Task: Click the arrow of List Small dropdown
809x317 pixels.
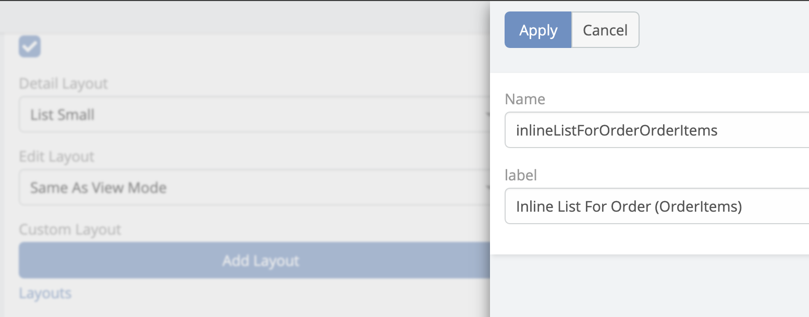Action: coord(487,114)
